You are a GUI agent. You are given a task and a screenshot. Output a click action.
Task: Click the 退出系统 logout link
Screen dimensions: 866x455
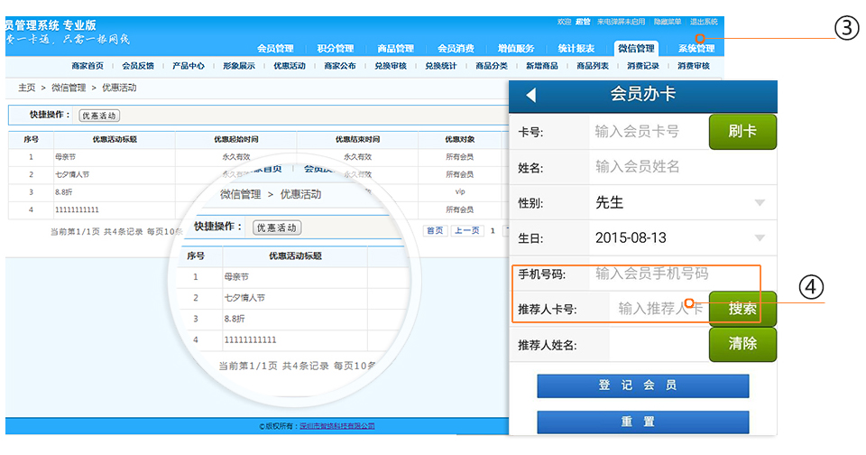coord(704,22)
